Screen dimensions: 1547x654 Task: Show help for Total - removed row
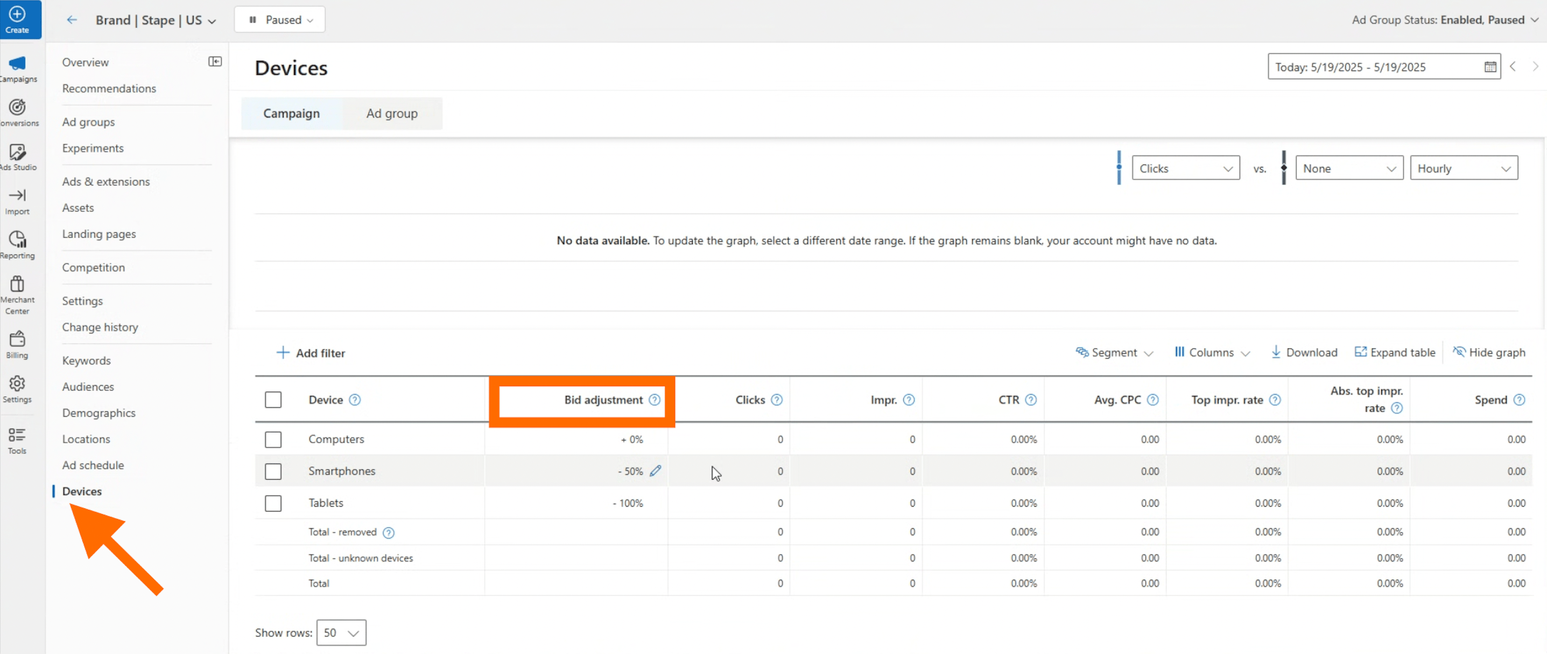[x=389, y=533]
